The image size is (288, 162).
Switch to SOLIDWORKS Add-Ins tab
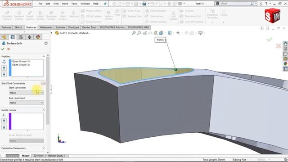(112, 27)
